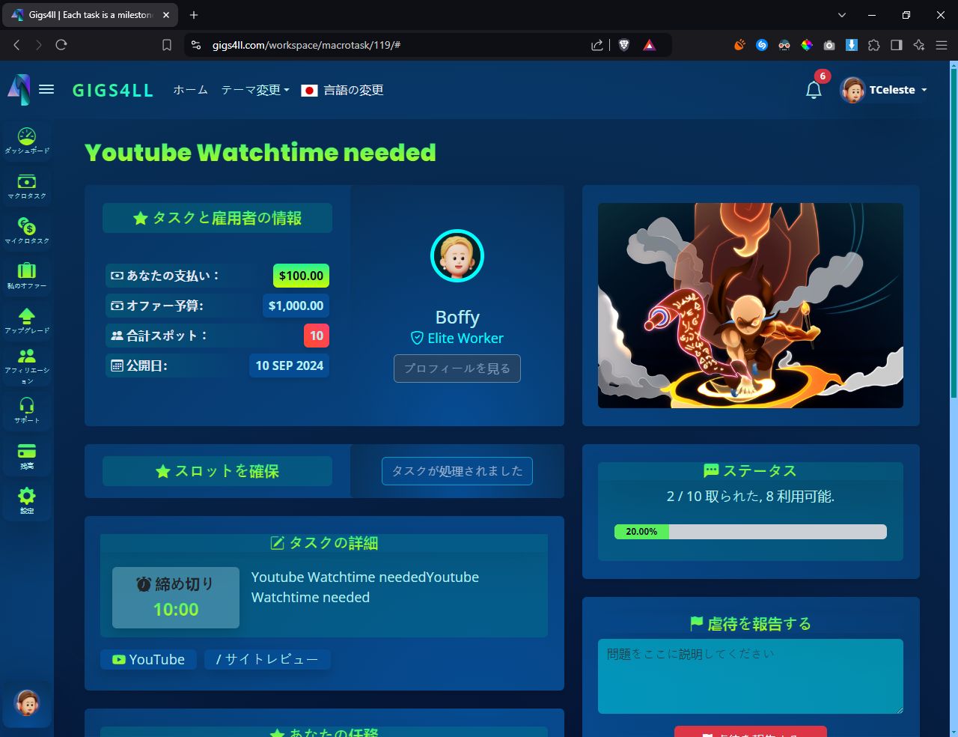Click the Youtube Watchtime needed page title
This screenshot has width=958, height=737.
tap(260, 153)
